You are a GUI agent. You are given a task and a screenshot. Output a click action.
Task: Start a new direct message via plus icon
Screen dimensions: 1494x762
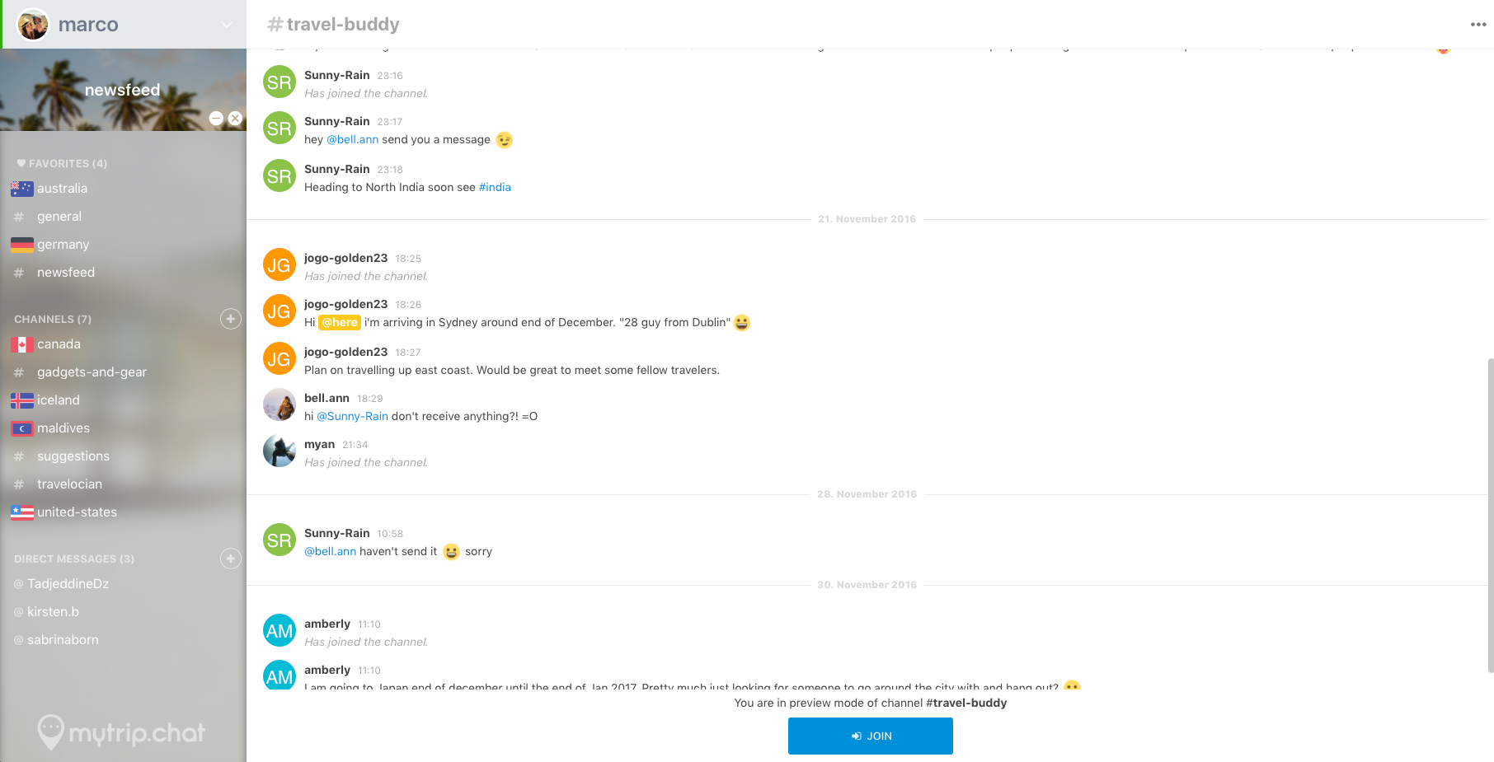pyautogui.click(x=231, y=559)
